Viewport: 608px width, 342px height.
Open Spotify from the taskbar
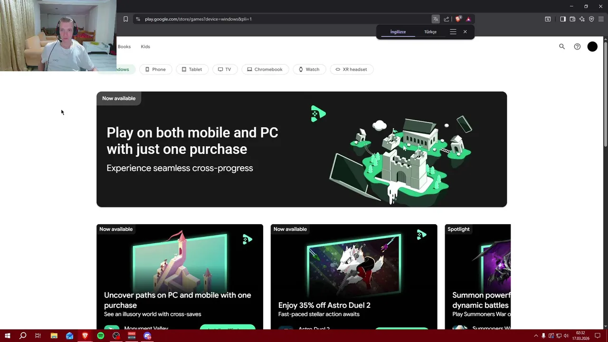(101, 336)
